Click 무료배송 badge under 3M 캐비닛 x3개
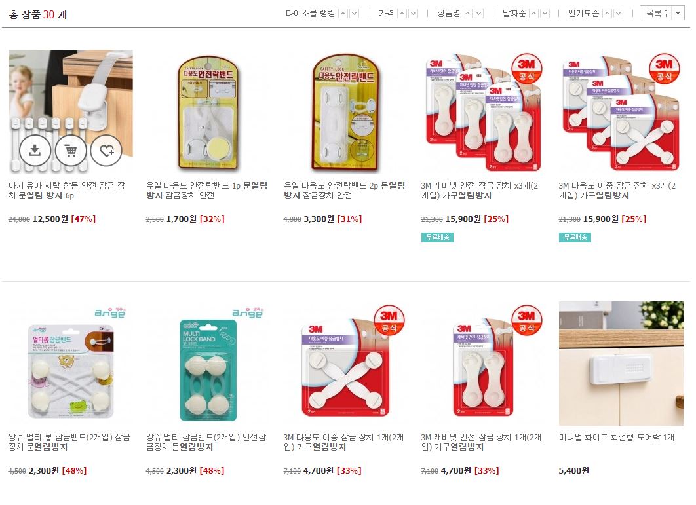696x505 pixels. pyautogui.click(x=437, y=237)
